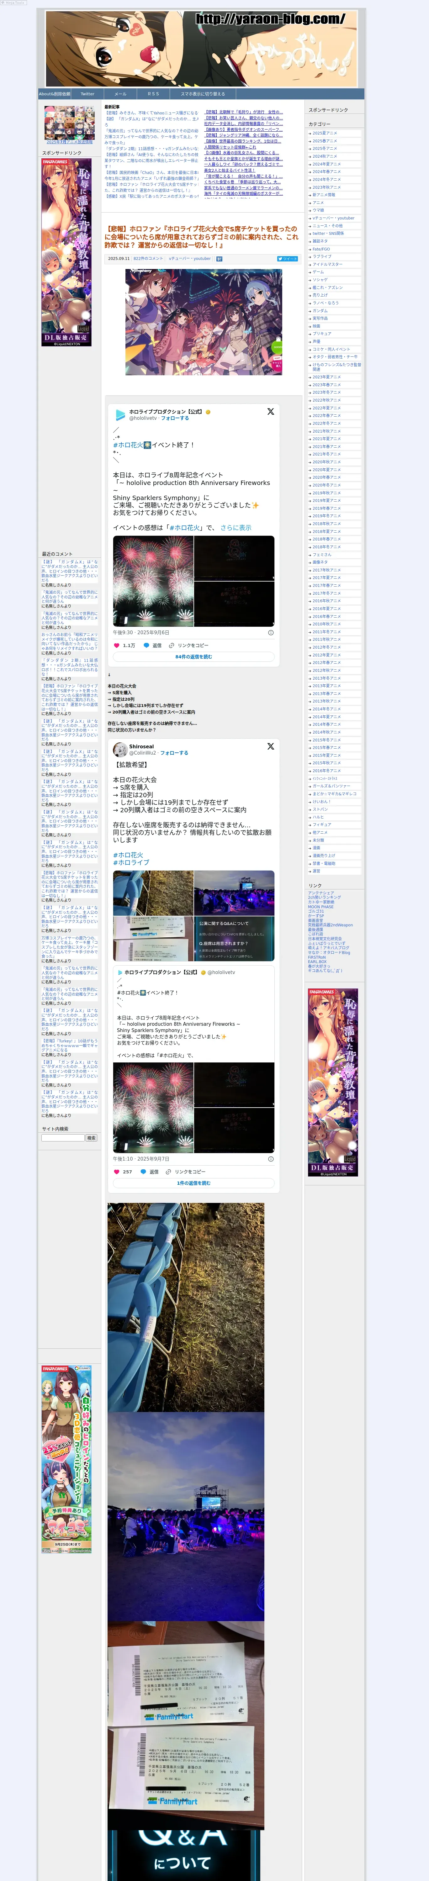Click the #ホロ花火 hashtag in Shiroseal tweet
This screenshot has height=1881, width=429.
(128, 855)
